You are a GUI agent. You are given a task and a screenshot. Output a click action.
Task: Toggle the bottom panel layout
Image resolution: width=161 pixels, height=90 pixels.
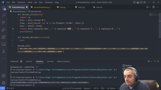(138, 2)
